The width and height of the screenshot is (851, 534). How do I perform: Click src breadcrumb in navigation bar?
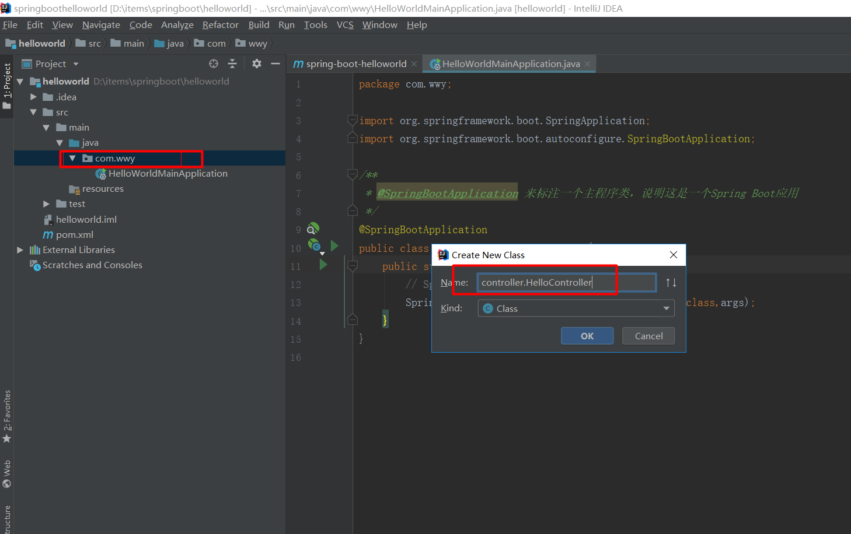(88, 43)
